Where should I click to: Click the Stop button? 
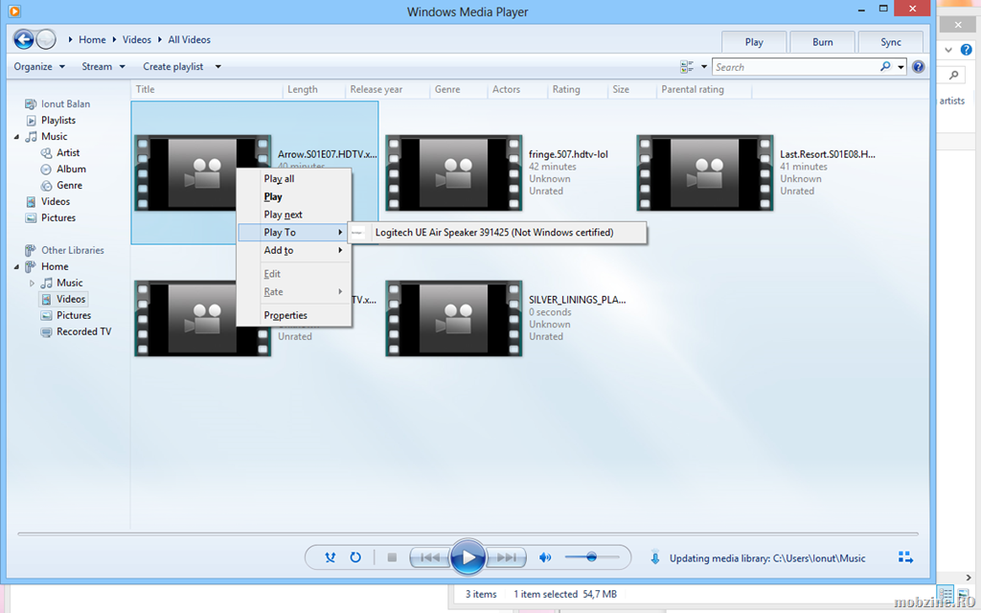point(392,557)
